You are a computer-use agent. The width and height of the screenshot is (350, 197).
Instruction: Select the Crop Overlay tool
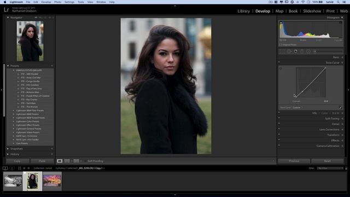282,51
